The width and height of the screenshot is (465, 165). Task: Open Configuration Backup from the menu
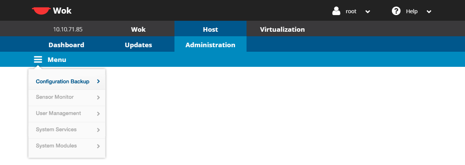coord(63,82)
